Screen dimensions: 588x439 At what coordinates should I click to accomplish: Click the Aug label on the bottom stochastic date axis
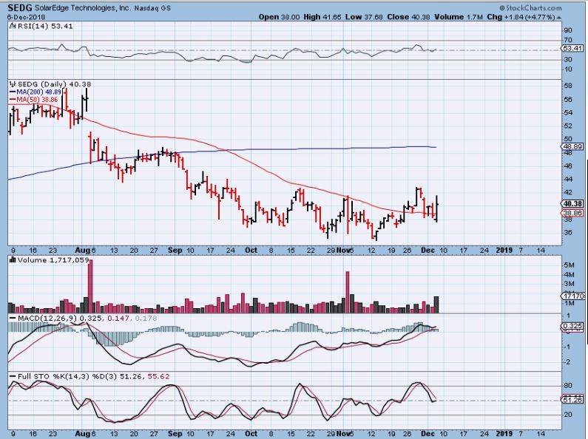[x=83, y=433]
